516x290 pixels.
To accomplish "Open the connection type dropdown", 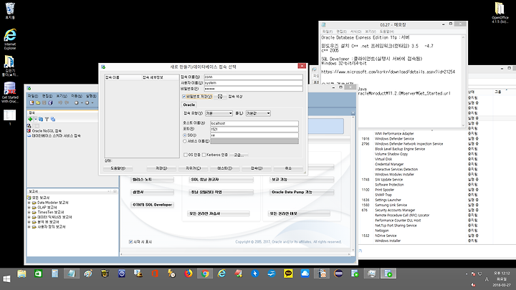I will (219, 113).
